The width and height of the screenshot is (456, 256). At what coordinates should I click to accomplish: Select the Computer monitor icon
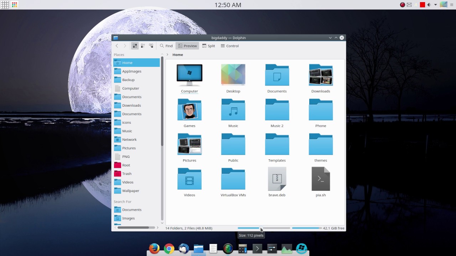coord(190,75)
